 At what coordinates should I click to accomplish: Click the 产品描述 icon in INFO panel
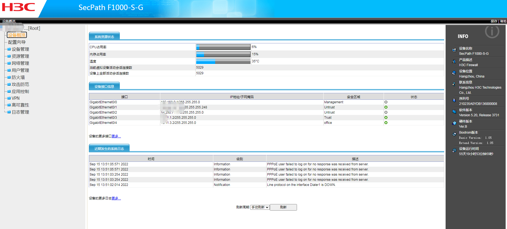(454, 62)
